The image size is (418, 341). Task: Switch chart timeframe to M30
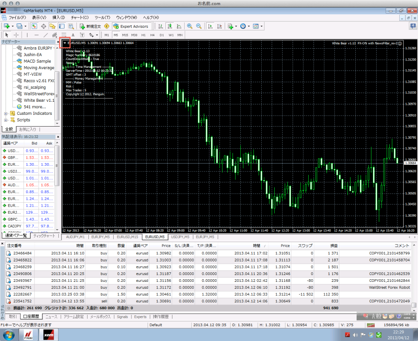135,35
